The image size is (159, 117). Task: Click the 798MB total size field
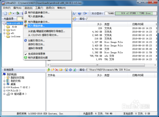point(109,13)
